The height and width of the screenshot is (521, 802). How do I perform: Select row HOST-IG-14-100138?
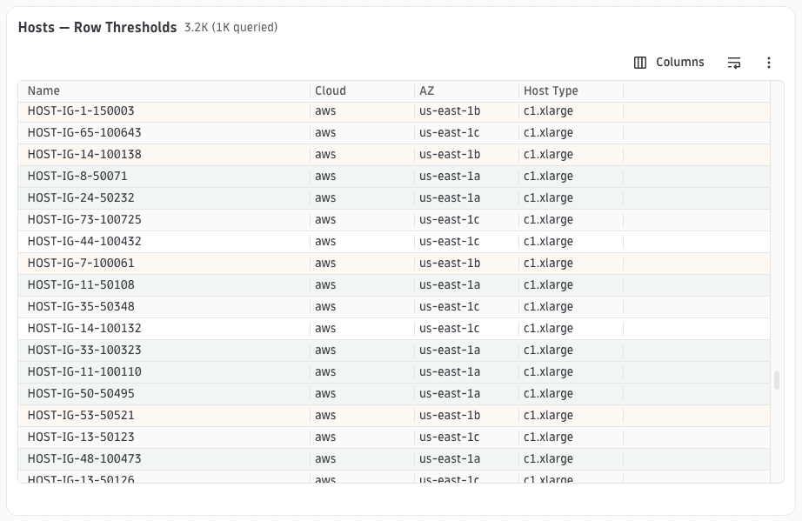coord(394,155)
